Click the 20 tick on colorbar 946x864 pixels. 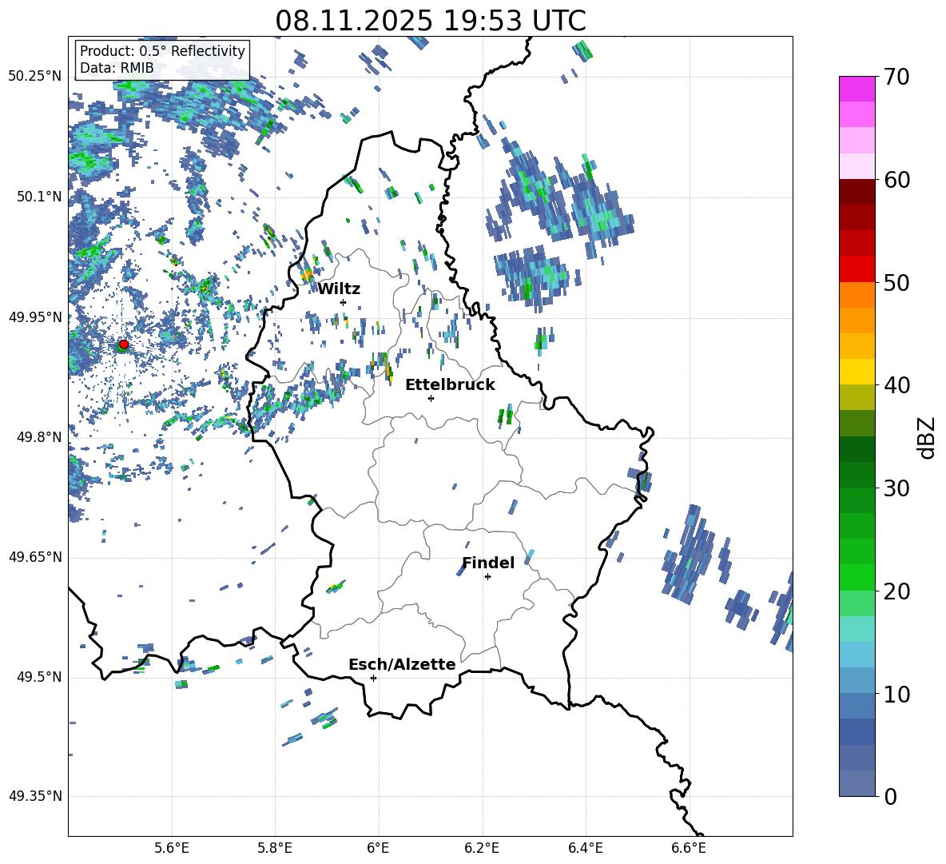tap(896, 591)
